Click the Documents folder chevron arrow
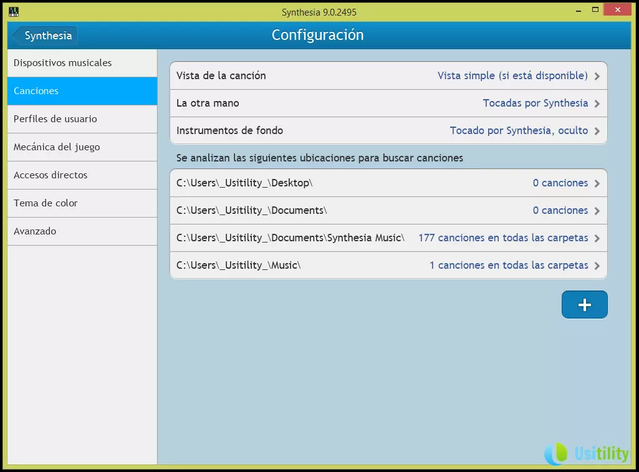 click(x=597, y=211)
